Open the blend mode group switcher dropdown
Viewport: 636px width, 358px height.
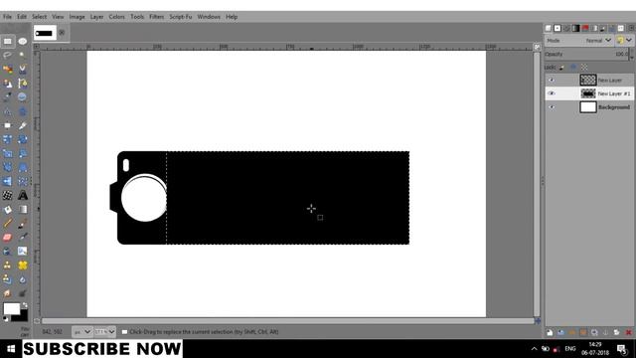point(624,40)
